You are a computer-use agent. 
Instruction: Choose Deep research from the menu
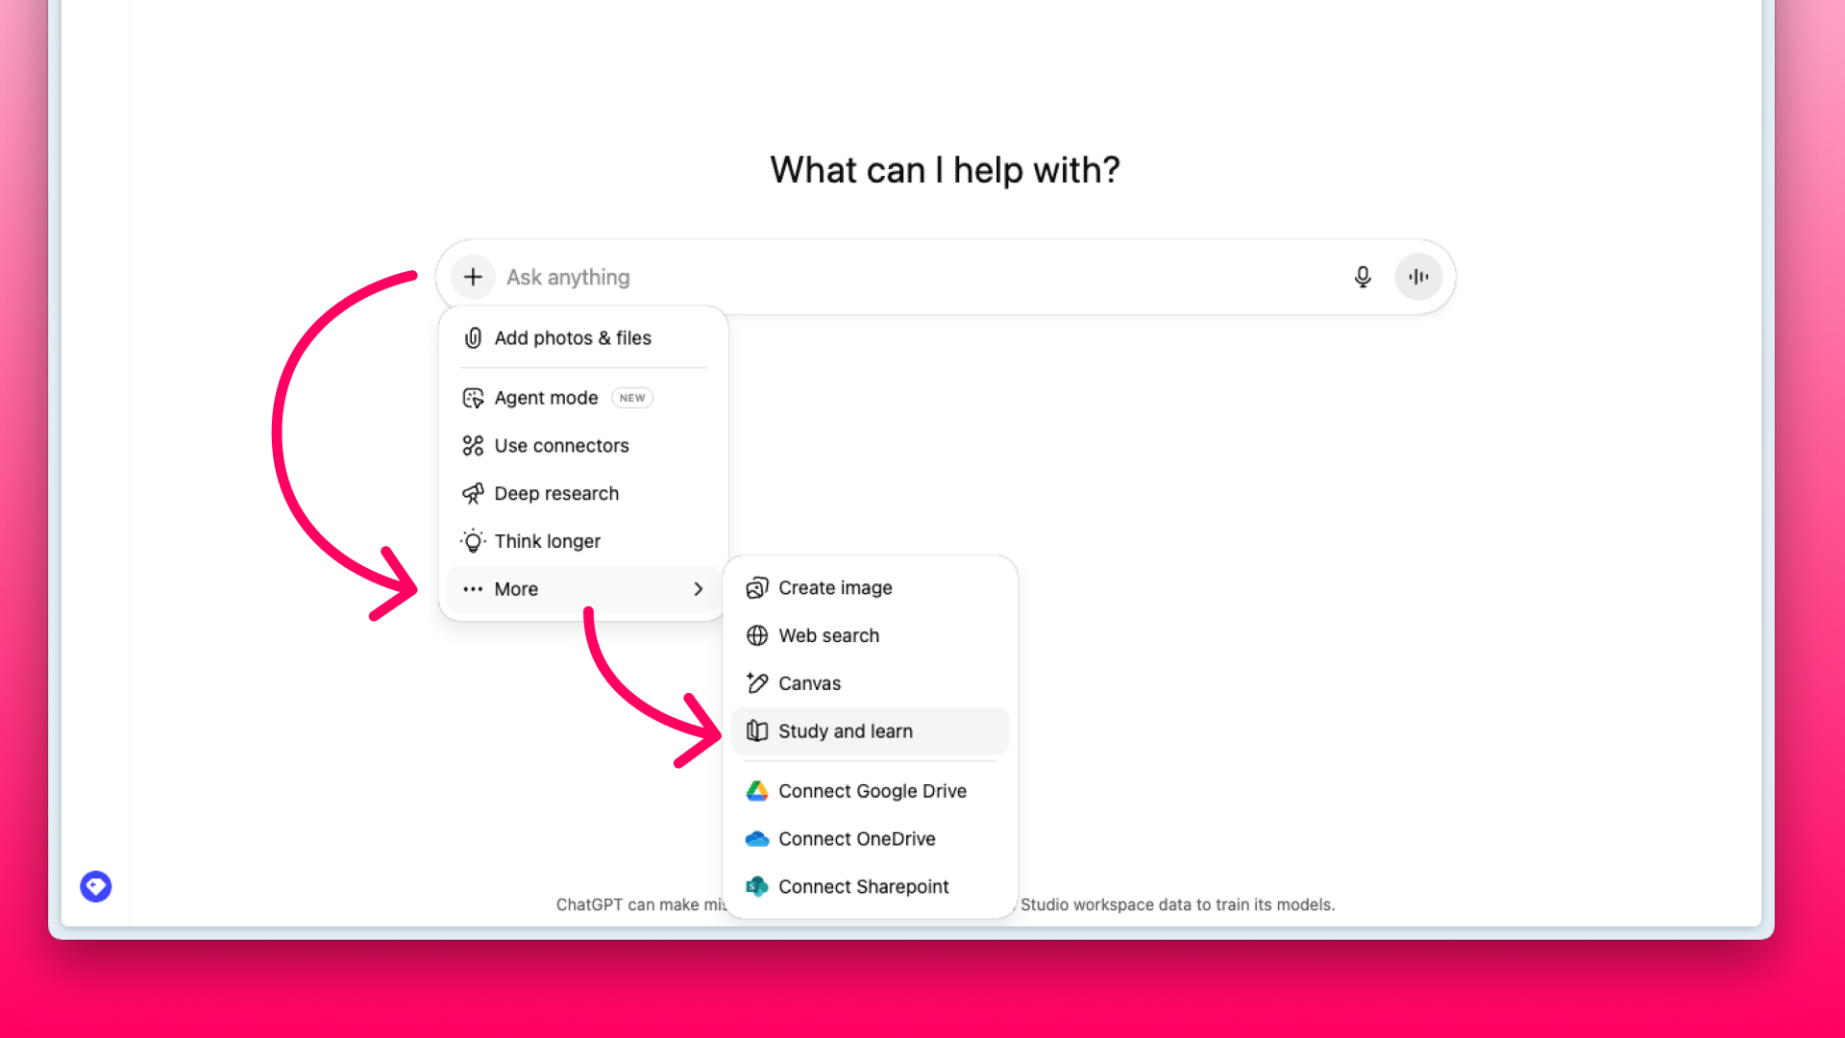coord(555,493)
